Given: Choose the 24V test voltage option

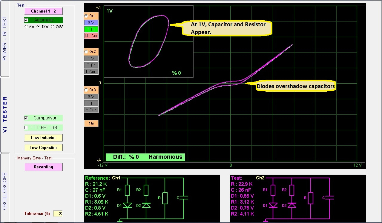Looking at the screenshot, I should click(x=53, y=27).
